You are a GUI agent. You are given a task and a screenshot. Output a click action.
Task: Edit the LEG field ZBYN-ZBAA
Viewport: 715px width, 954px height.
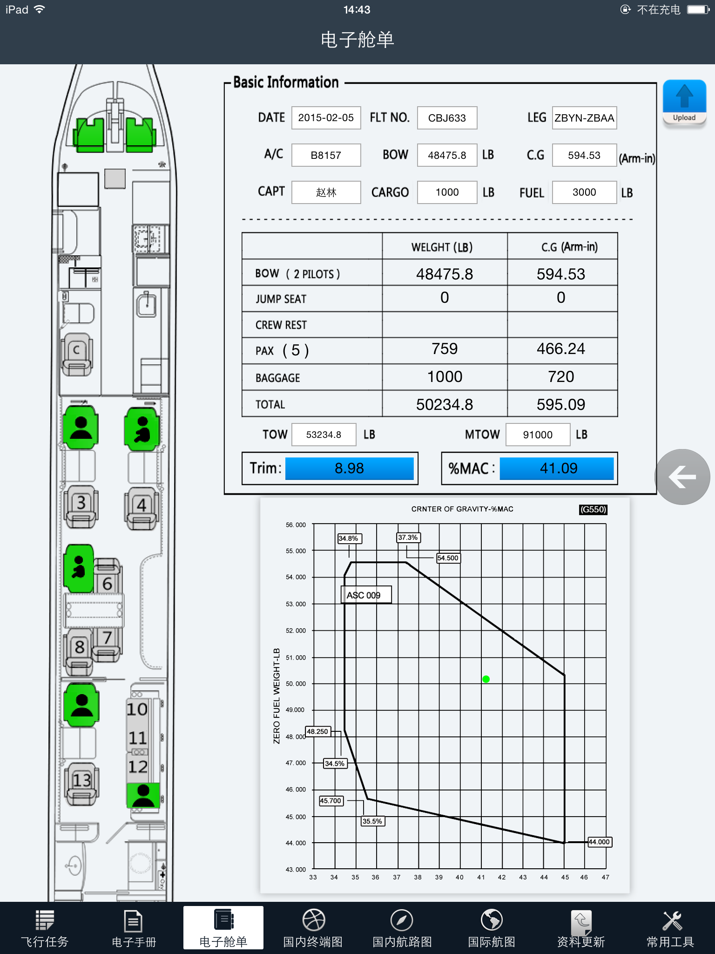tap(584, 118)
